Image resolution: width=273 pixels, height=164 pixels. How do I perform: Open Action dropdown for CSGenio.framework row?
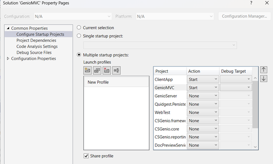click(203, 121)
